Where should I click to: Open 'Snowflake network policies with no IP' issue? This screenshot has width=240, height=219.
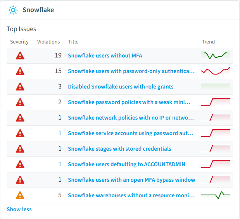tap(131, 118)
